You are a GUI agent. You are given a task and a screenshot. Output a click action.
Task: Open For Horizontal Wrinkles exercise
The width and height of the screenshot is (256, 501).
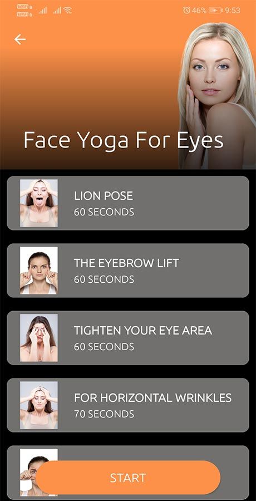click(x=128, y=405)
